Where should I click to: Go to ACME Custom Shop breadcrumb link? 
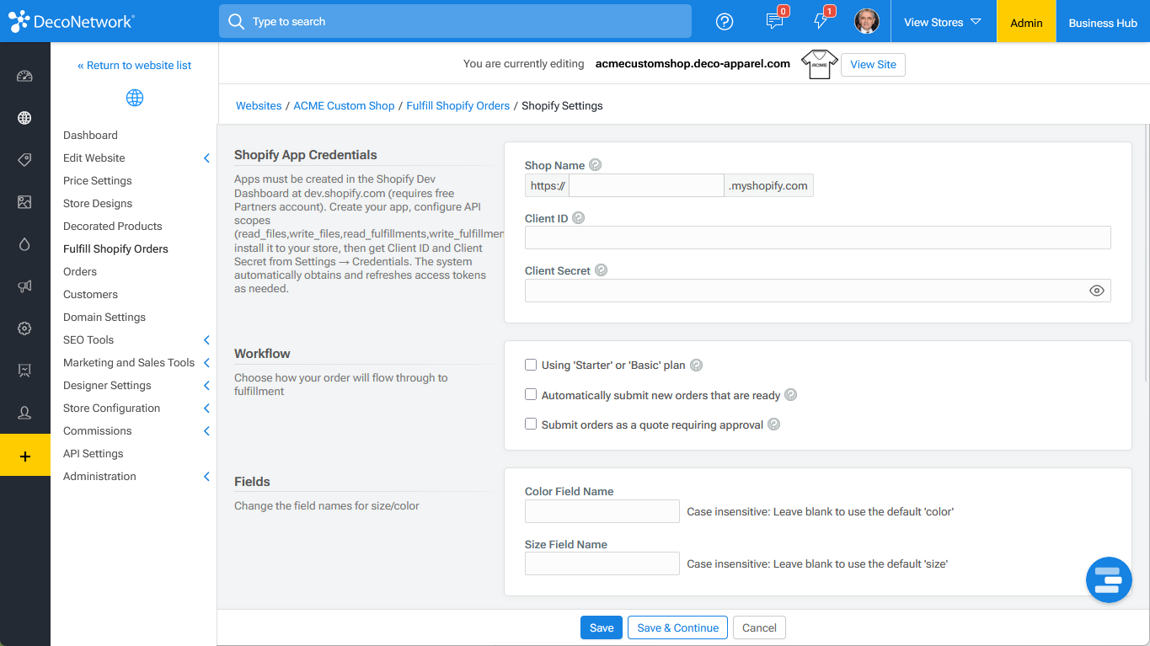click(x=344, y=105)
